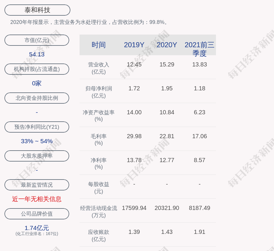
Task: Select the 2020Y revenue value 15.29
Action: click(167, 64)
